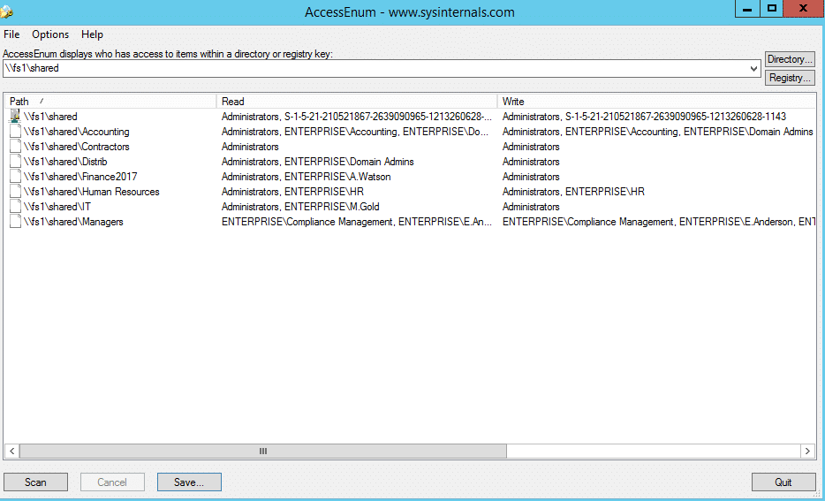Start a scan with the Scan button

click(x=36, y=482)
